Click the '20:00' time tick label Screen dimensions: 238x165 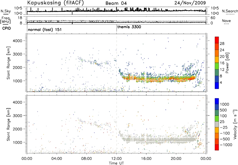tap(176, 159)
